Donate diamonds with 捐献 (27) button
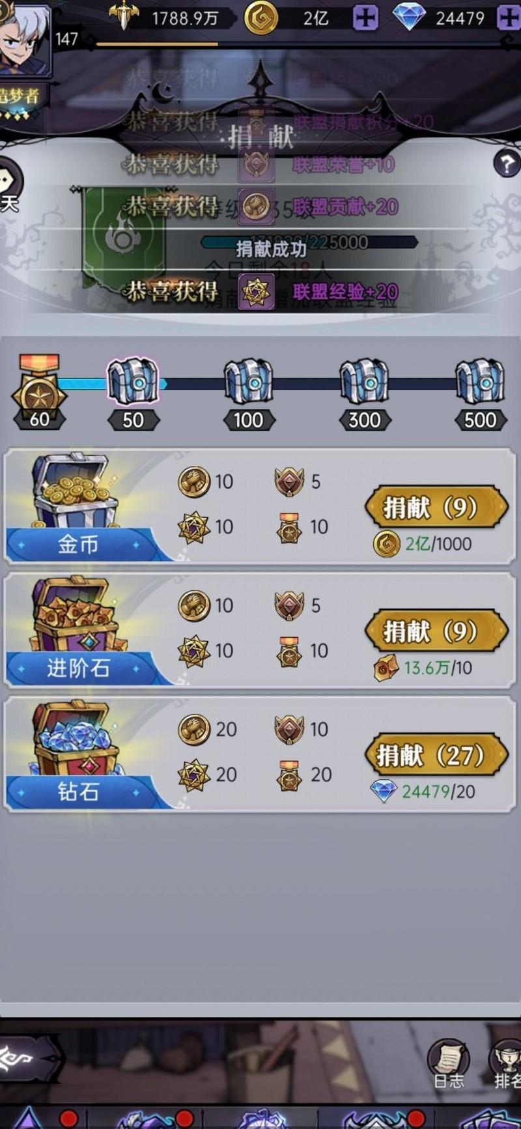The image size is (521, 1129). coord(436,754)
